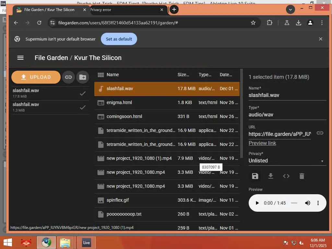Edit the Type field audio/wav
Viewport: 332px width, 249px height.
(x=287, y=115)
